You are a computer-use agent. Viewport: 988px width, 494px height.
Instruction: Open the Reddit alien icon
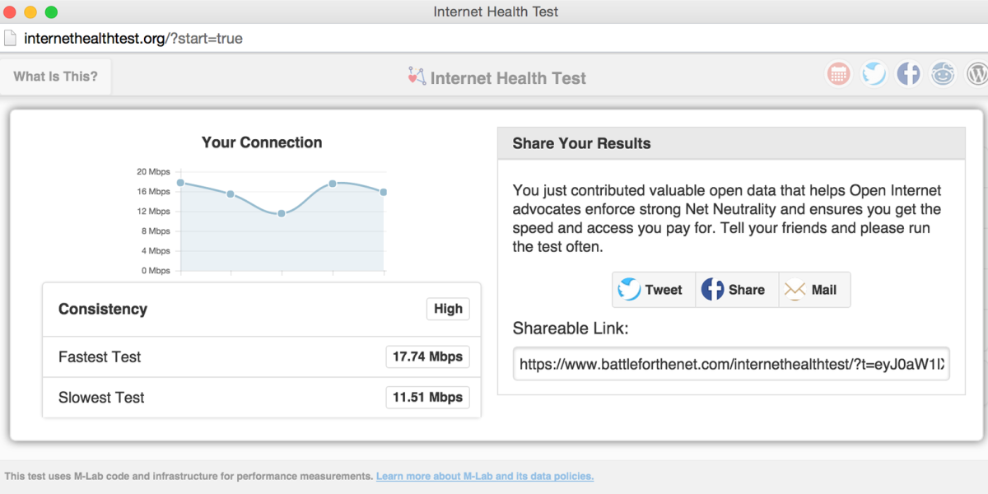[x=943, y=74]
